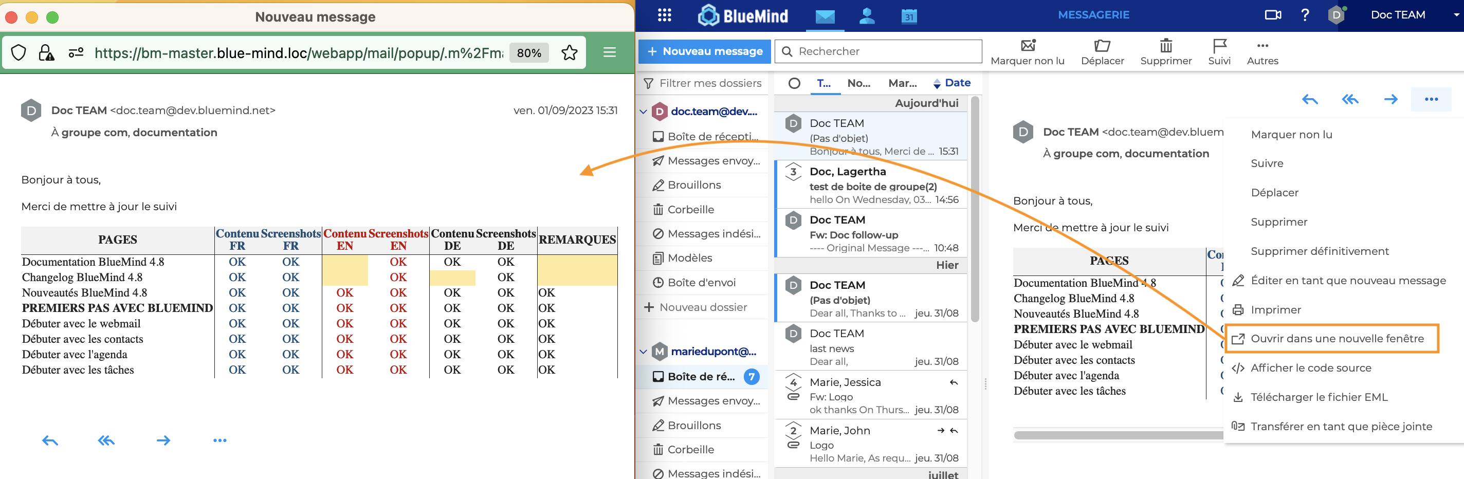The width and height of the screenshot is (1464, 479).
Task: Reply all using double arrow in reading pane
Action: (1350, 100)
